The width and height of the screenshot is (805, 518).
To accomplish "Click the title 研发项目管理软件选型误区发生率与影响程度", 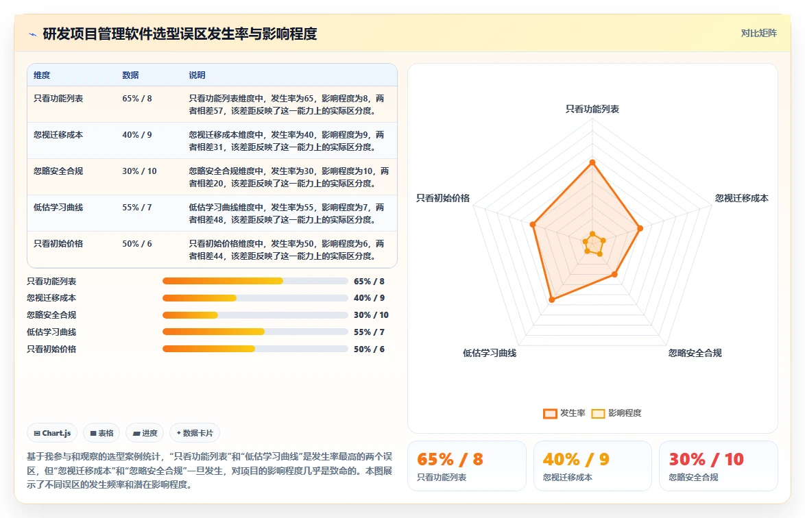I will (x=180, y=34).
